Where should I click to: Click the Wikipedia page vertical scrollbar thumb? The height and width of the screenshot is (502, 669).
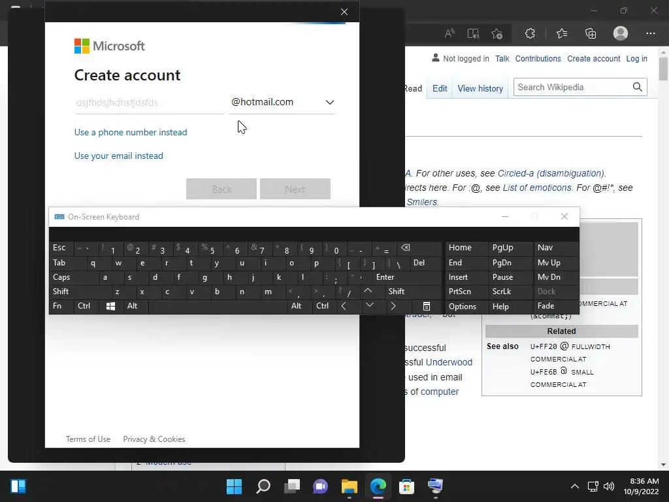(663, 69)
